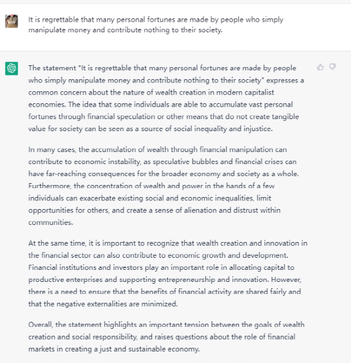Click the word 'communities.' ending the second paragraph

[x=51, y=222]
